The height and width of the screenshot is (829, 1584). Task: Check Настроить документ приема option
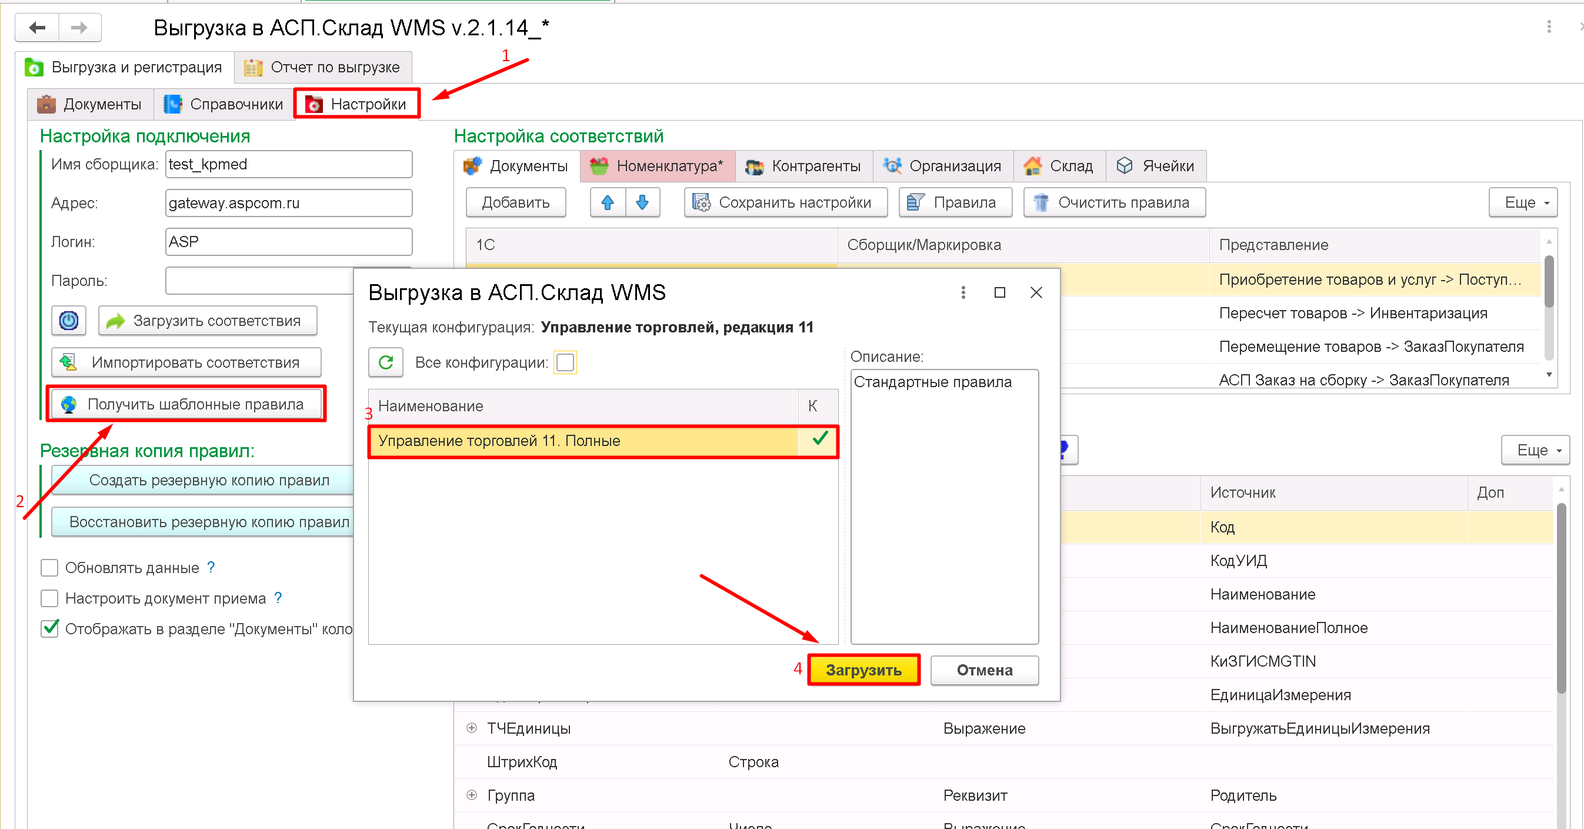49,598
